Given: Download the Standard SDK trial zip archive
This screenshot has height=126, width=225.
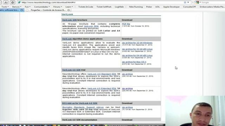Looking at the screenshot, I should click(x=127, y=74).
